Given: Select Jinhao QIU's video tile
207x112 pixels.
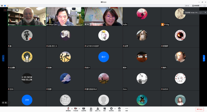Looking at the screenshot, I should pyautogui.click(x=65, y=16).
